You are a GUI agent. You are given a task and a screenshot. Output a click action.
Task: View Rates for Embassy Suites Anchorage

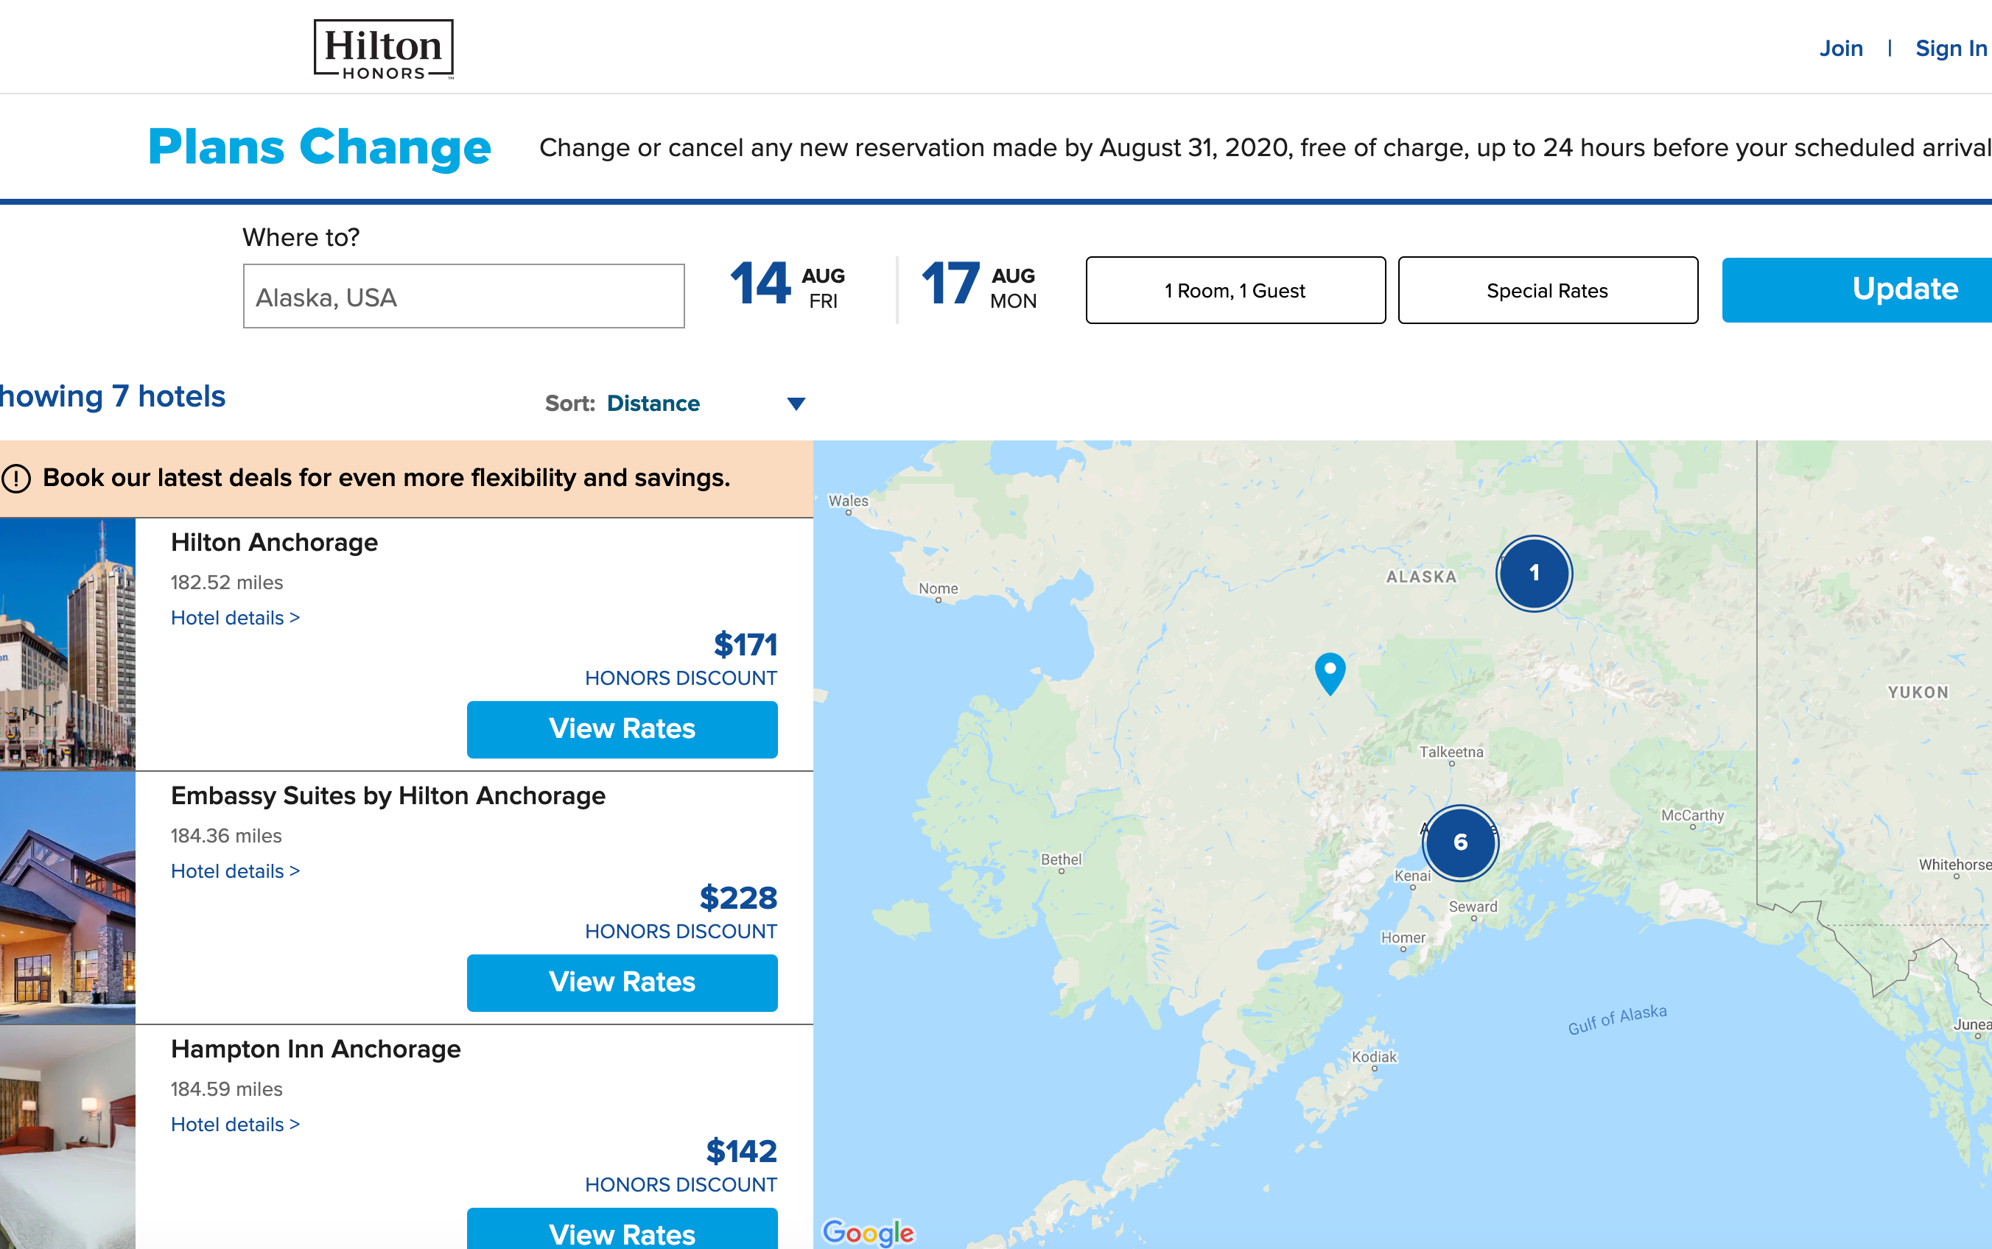[x=621, y=982]
